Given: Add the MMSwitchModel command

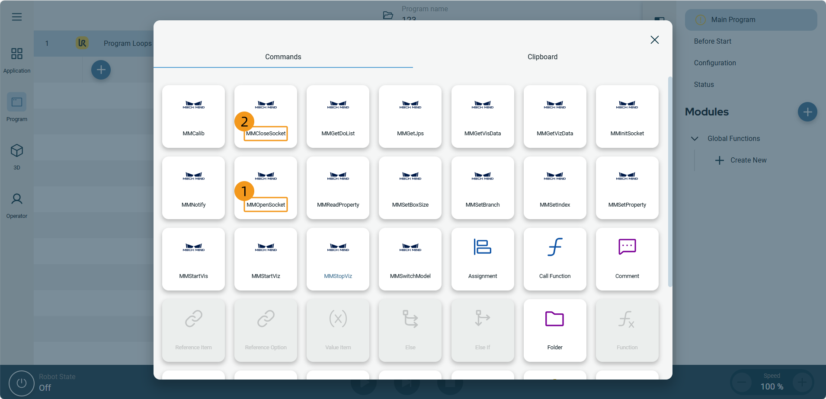Looking at the screenshot, I should click(x=410, y=259).
